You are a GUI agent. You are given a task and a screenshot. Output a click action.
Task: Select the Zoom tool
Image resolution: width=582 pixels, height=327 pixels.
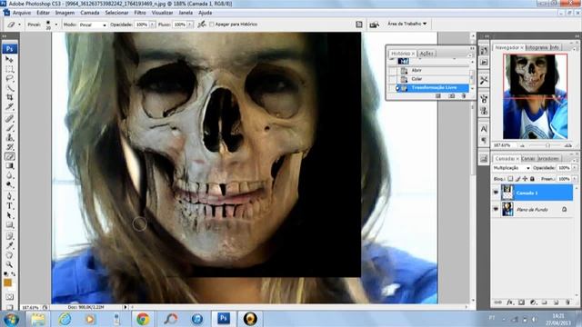[x=9, y=264]
